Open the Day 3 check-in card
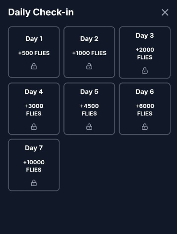177x234 pixels. tap(145, 53)
